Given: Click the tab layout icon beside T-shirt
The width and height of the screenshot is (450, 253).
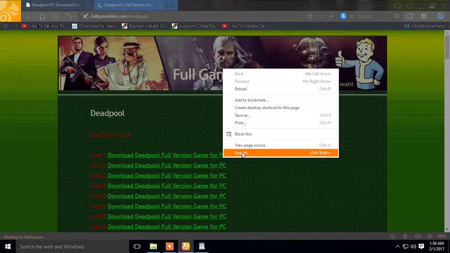Looking at the screenshot, I should [397, 5].
